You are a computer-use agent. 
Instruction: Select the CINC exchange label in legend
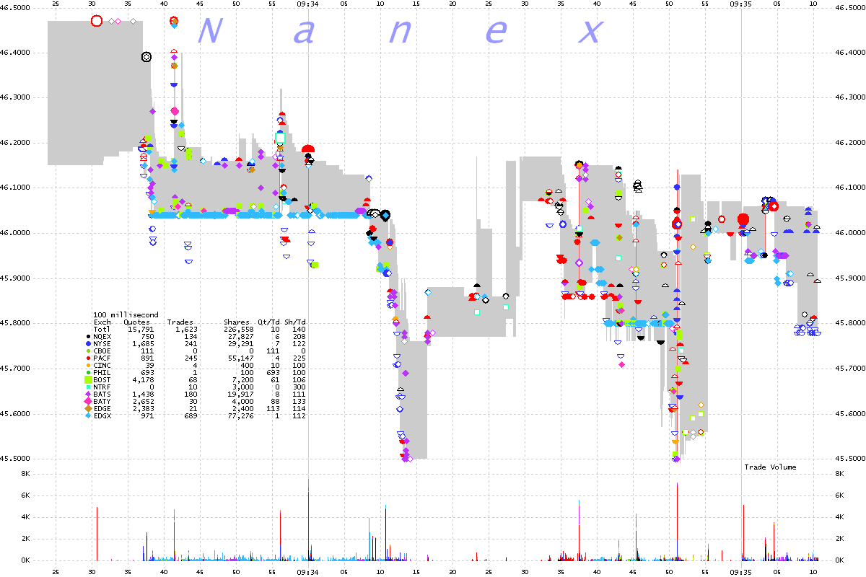[x=102, y=364]
